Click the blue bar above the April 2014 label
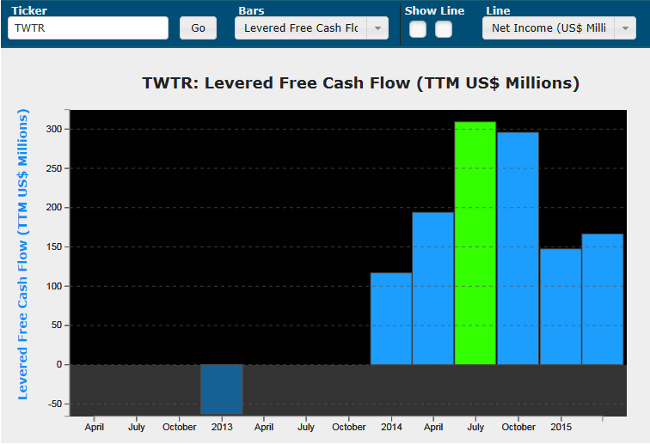The image size is (650, 444). point(432,289)
